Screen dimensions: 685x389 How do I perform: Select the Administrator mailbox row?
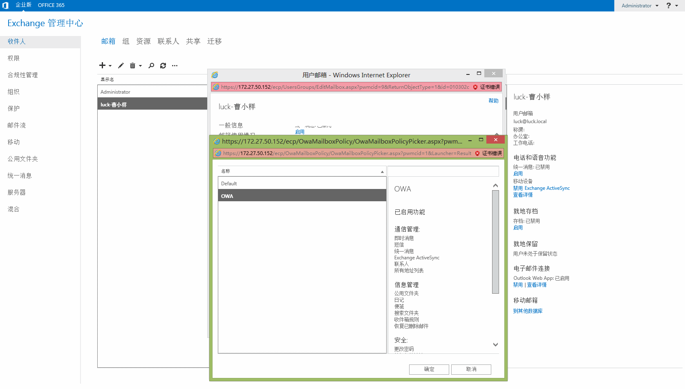pyautogui.click(x=152, y=92)
